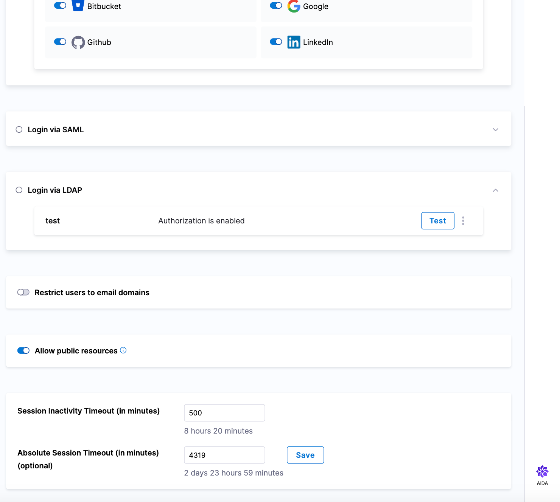
Task: Enable Restrict users to email domains
Action: (23, 292)
